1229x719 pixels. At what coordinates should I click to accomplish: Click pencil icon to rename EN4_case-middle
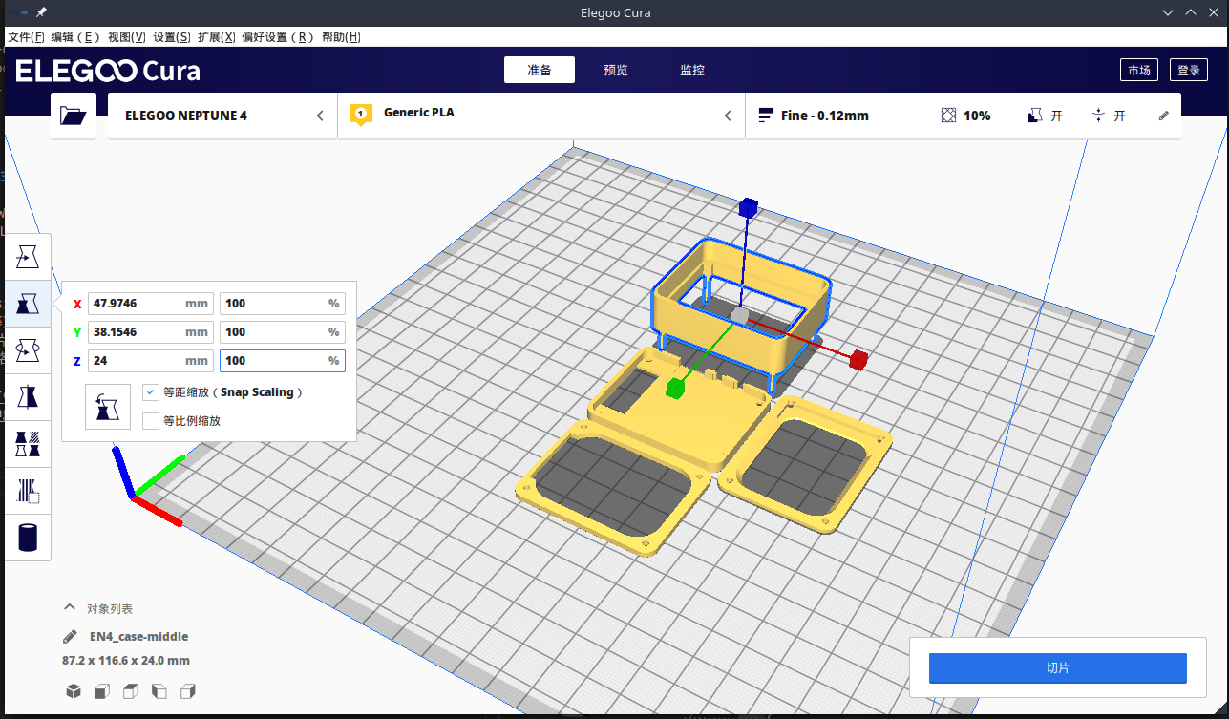(x=70, y=637)
